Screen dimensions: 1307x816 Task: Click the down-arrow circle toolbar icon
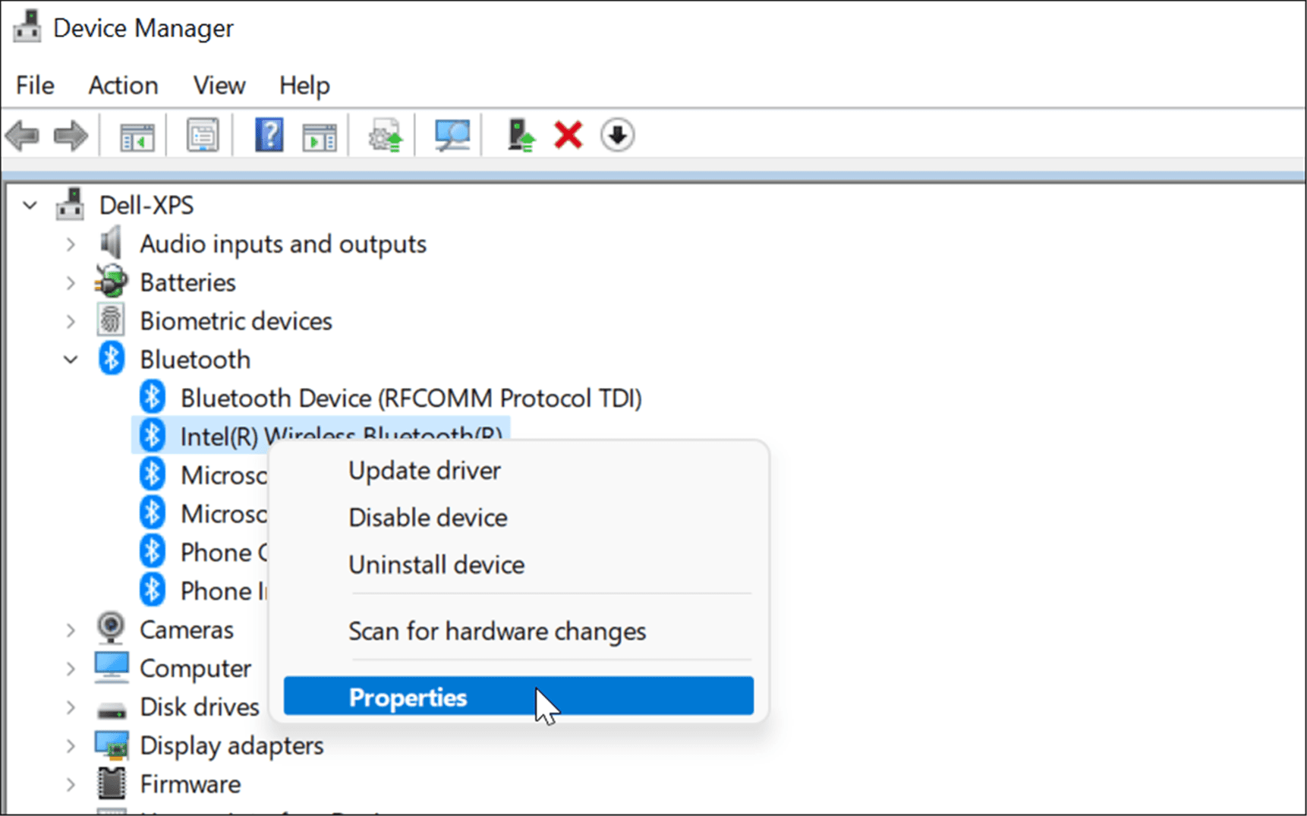coord(617,136)
